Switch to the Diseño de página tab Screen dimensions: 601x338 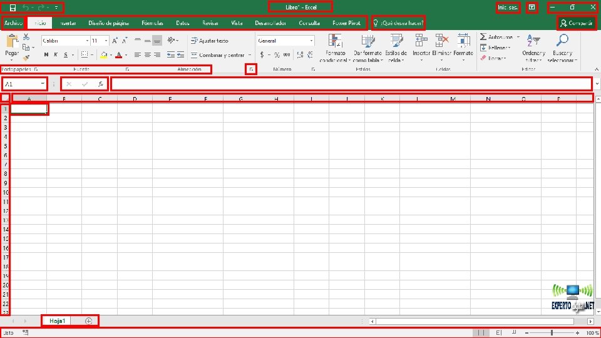[108, 23]
